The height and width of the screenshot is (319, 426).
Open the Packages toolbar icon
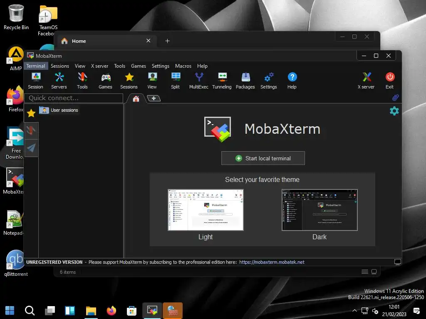[x=245, y=81]
